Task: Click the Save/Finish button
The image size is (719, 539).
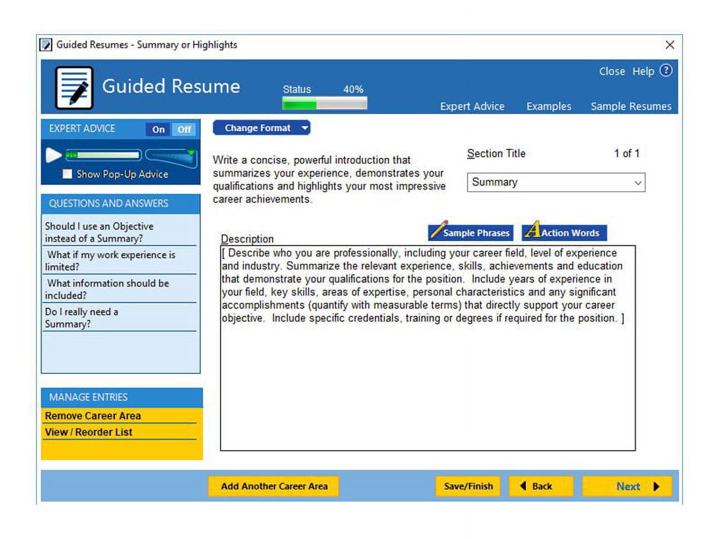Action: point(468,486)
